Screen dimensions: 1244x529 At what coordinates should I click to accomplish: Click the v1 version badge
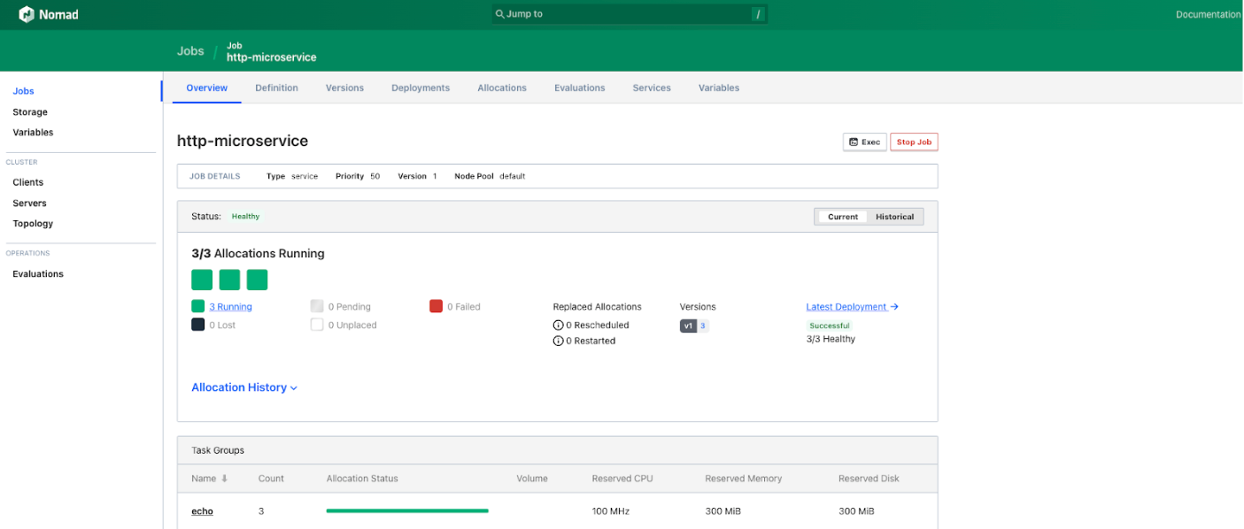coord(687,326)
